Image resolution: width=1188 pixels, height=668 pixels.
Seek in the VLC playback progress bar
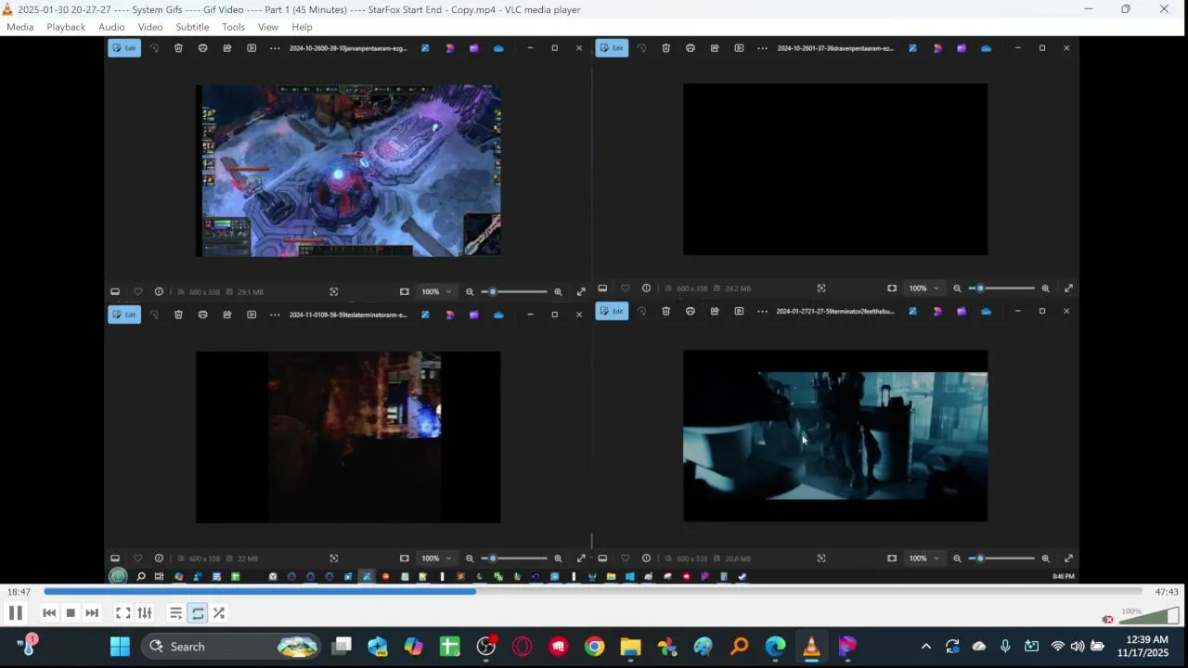592,592
